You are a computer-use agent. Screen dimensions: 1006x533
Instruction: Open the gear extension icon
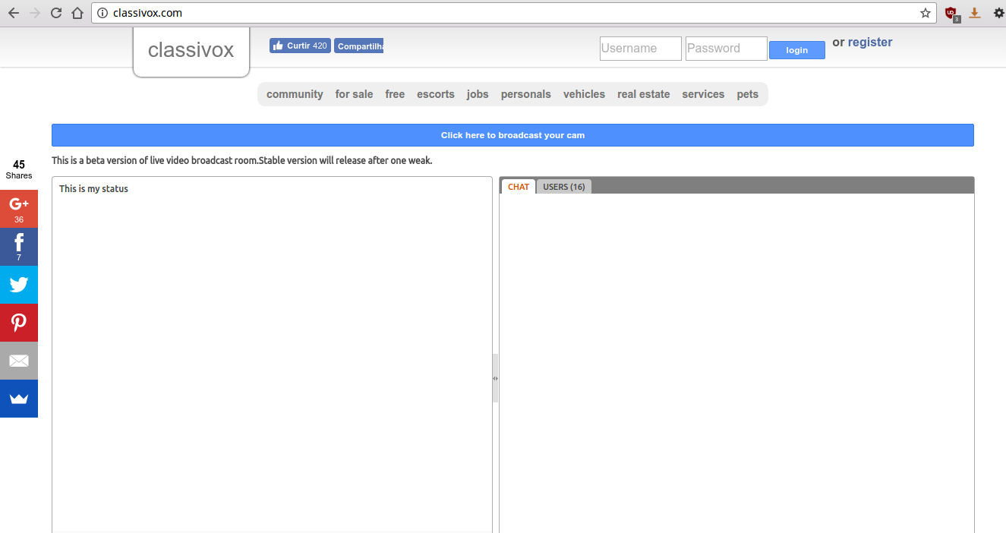pyautogui.click(x=998, y=13)
